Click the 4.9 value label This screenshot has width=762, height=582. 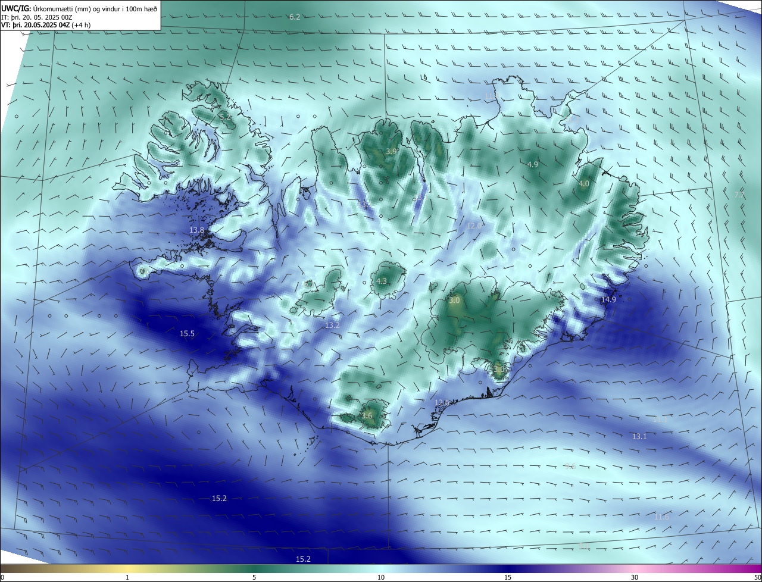tap(533, 164)
